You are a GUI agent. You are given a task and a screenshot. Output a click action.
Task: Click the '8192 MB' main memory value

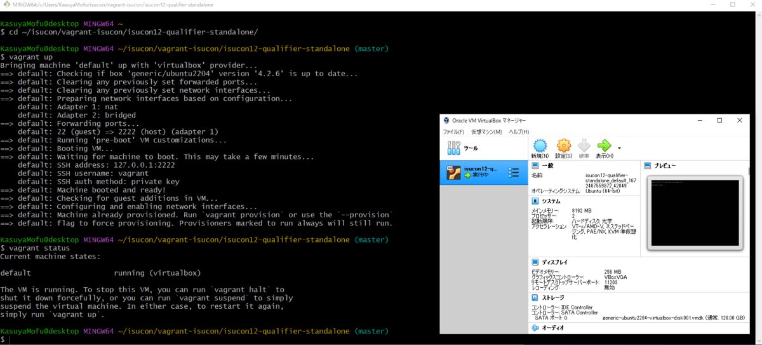pos(581,210)
